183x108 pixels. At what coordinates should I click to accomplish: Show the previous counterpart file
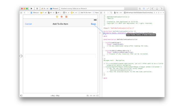(155, 13)
